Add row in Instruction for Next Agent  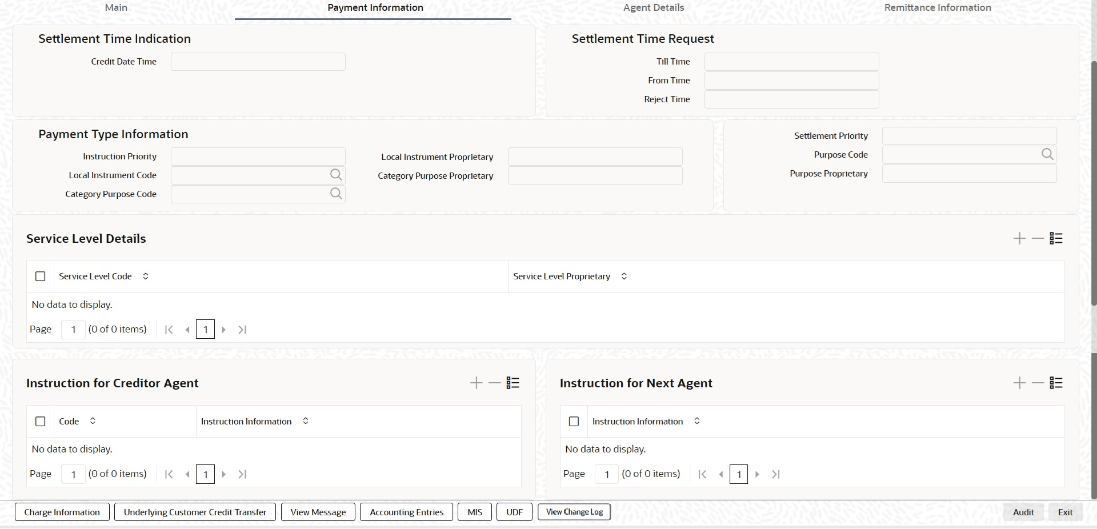pyautogui.click(x=1019, y=383)
